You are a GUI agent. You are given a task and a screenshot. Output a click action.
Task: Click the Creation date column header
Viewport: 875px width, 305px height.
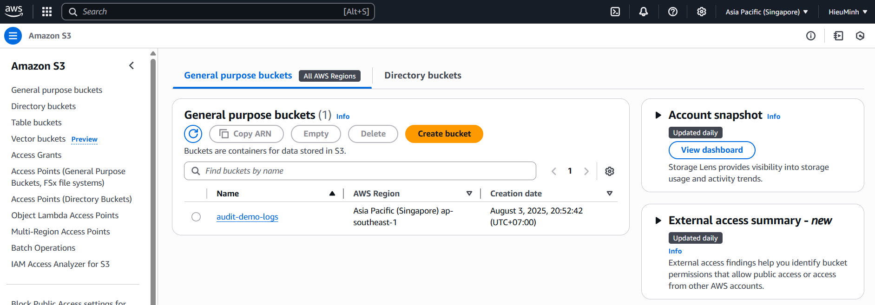pyautogui.click(x=516, y=194)
